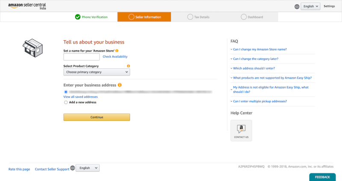This screenshot has width=342, height=181.
Task: Click View all saved addresses link
Action: point(80,97)
